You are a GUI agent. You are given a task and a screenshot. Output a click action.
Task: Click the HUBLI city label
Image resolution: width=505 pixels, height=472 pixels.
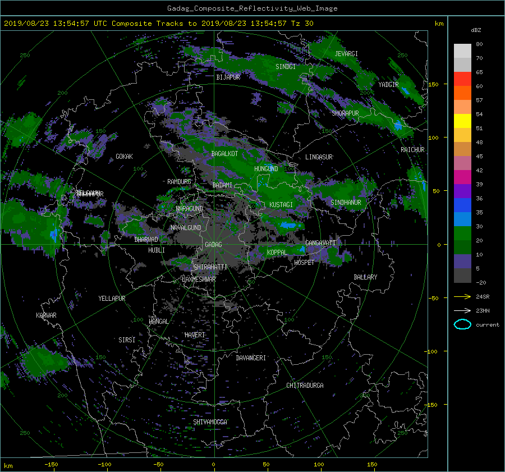(x=156, y=250)
